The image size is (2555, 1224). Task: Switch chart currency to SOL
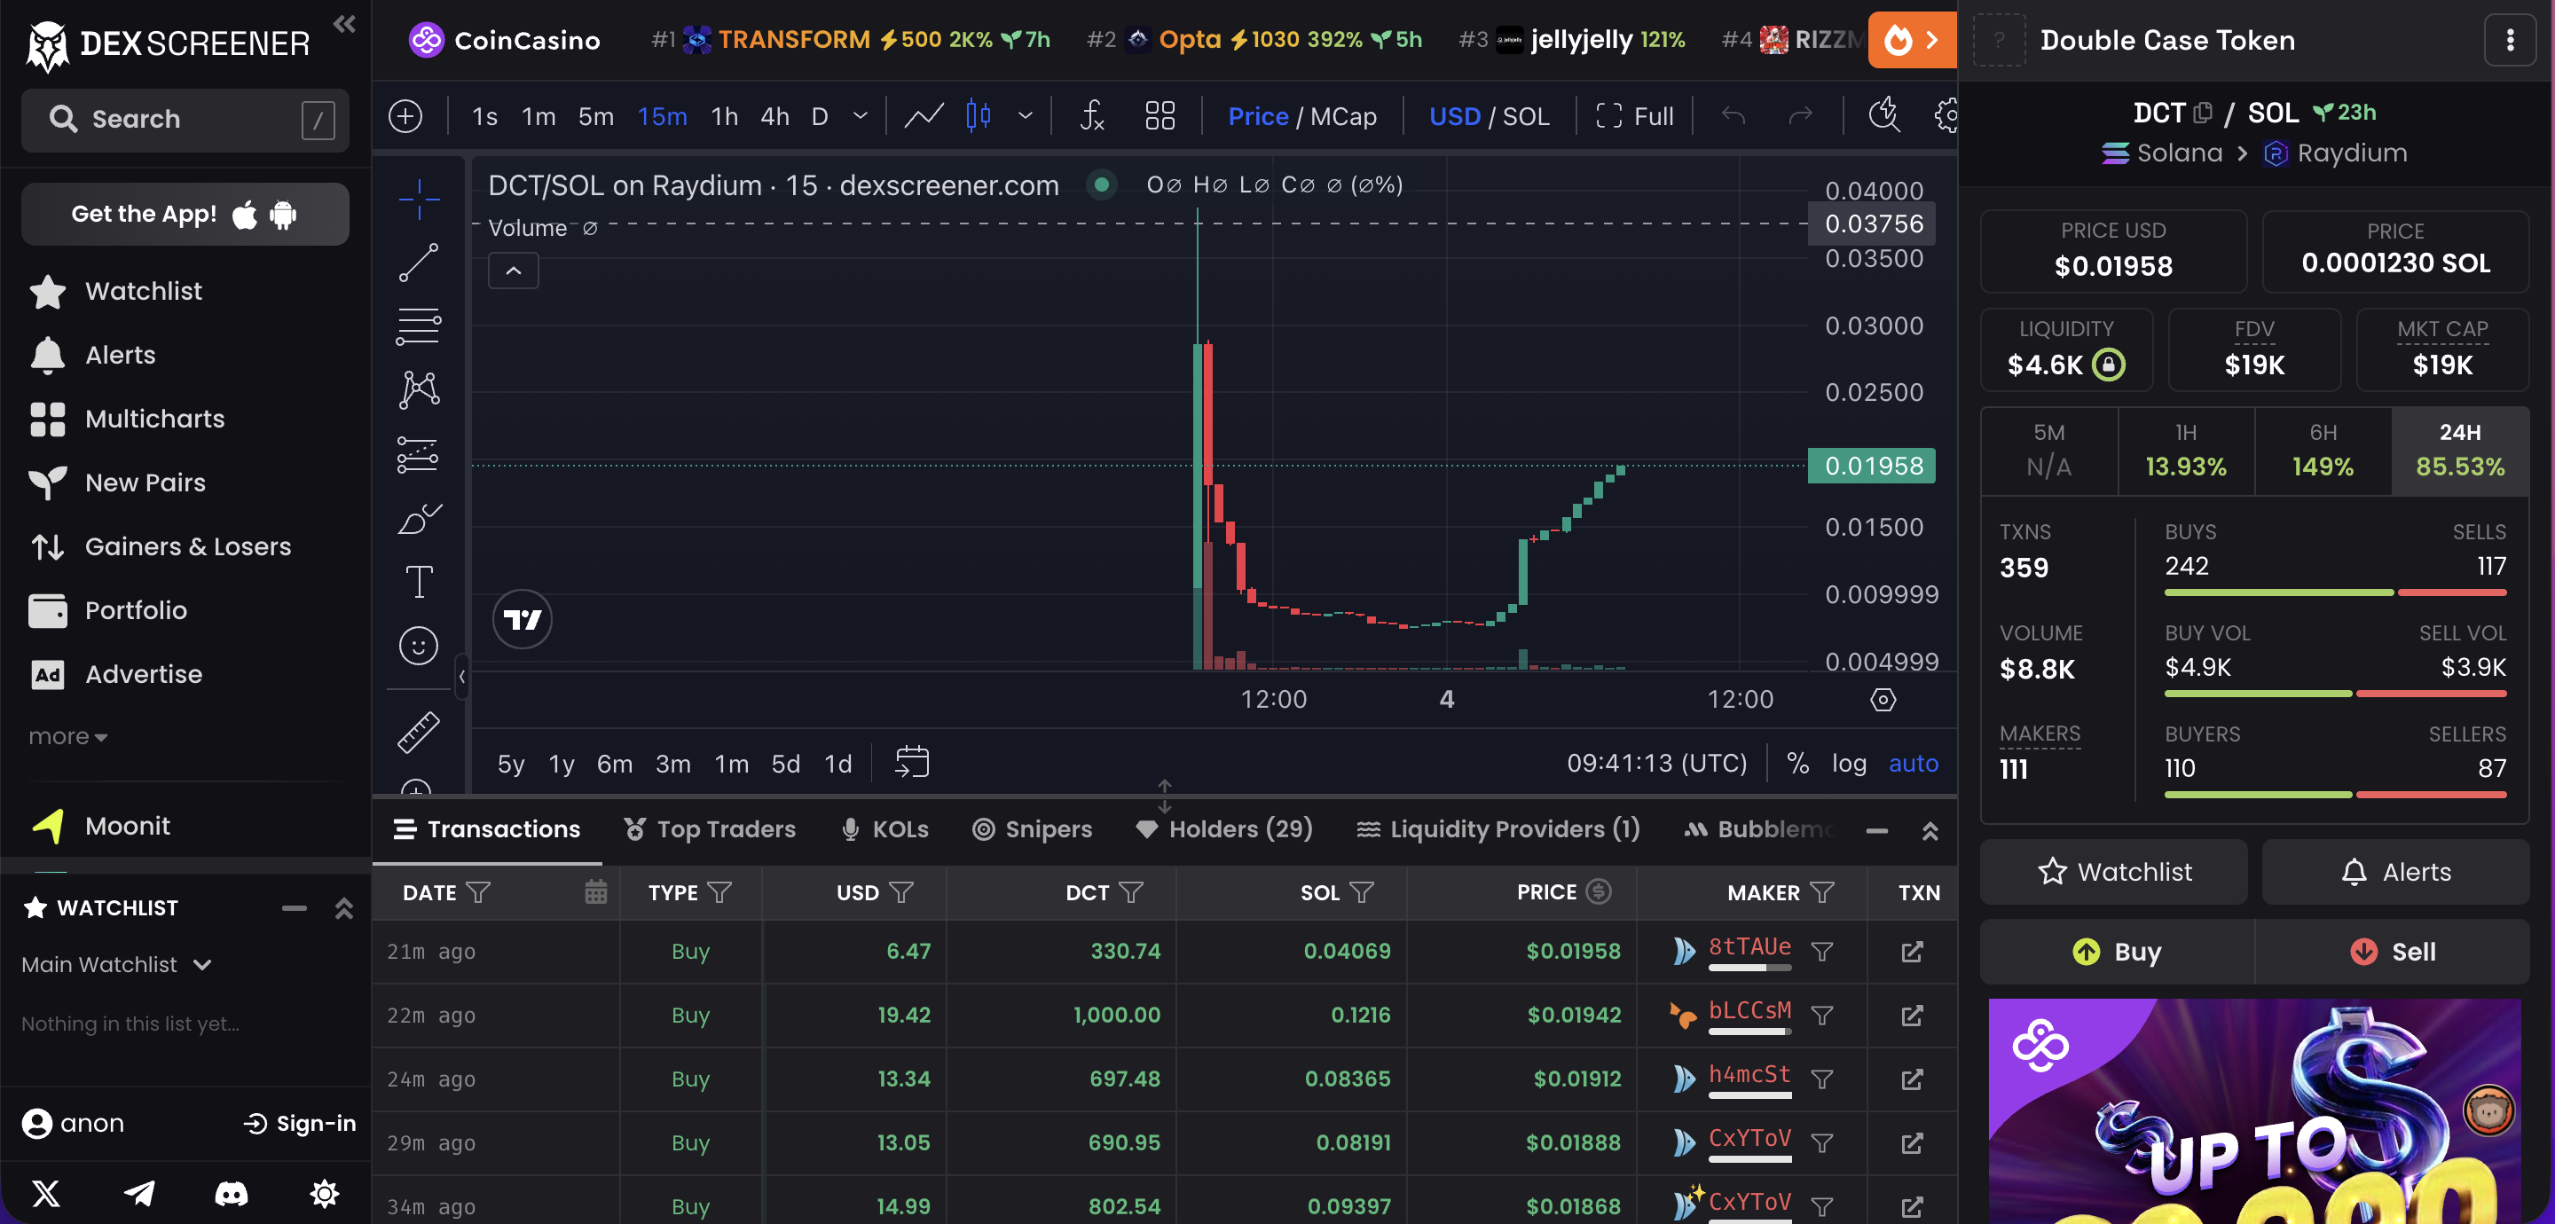1526,116
